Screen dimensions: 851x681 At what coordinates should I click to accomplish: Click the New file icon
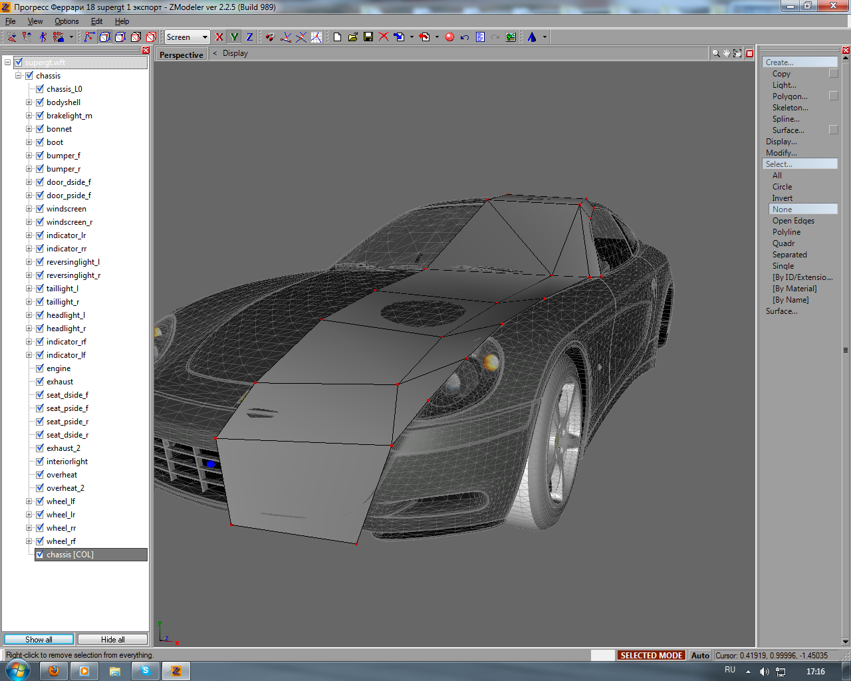point(338,37)
